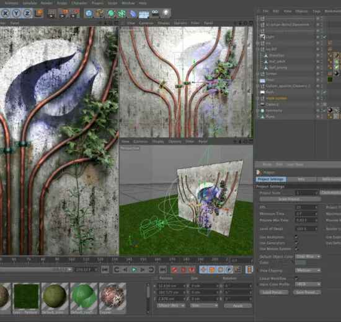Switch to Project Settings tab
Screen dimensions: 341x322
[x=271, y=179]
